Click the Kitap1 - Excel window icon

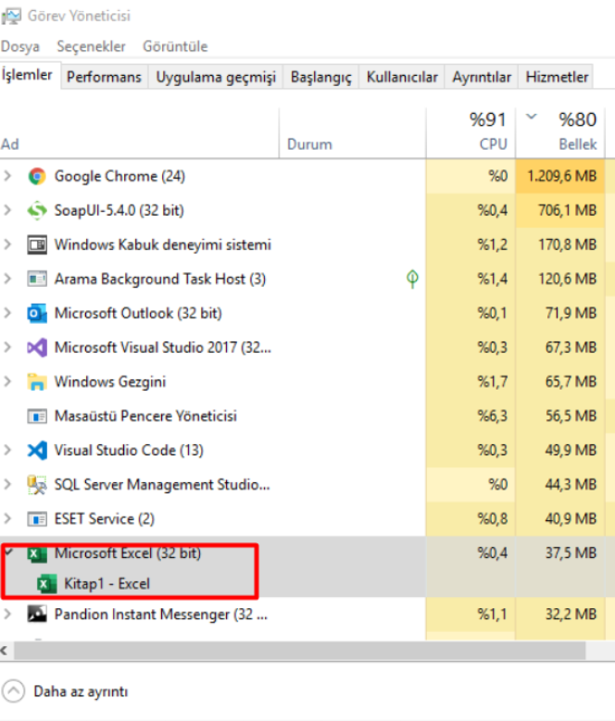click(x=46, y=583)
